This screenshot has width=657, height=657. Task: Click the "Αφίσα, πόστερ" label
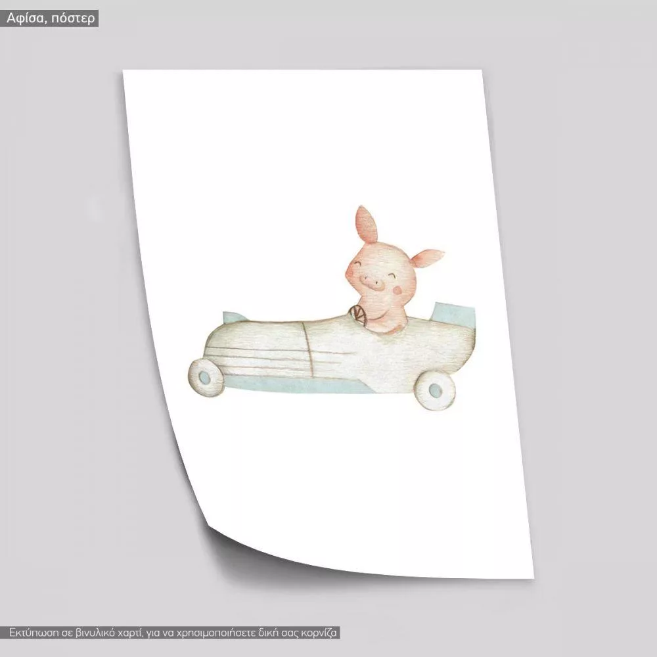[x=51, y=18]
